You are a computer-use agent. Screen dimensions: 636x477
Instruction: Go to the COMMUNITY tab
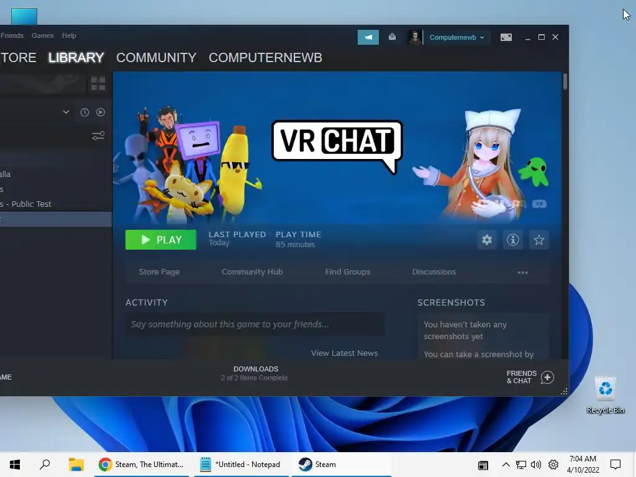[156, 58]
